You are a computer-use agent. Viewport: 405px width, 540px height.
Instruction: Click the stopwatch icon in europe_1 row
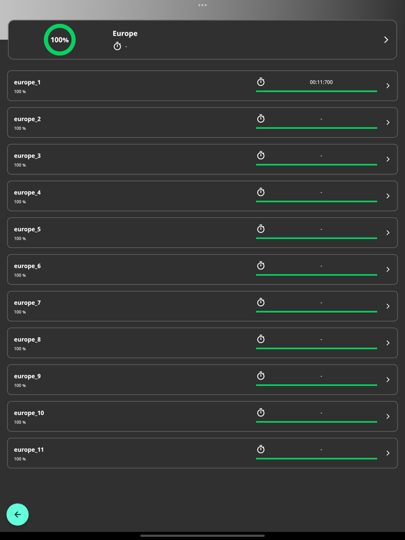click(x=261, y=82)
